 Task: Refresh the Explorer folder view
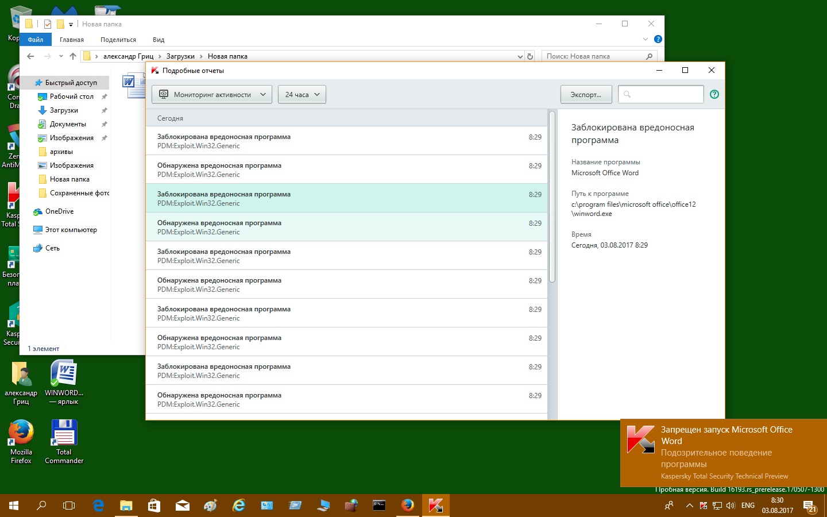coord(530,56)
